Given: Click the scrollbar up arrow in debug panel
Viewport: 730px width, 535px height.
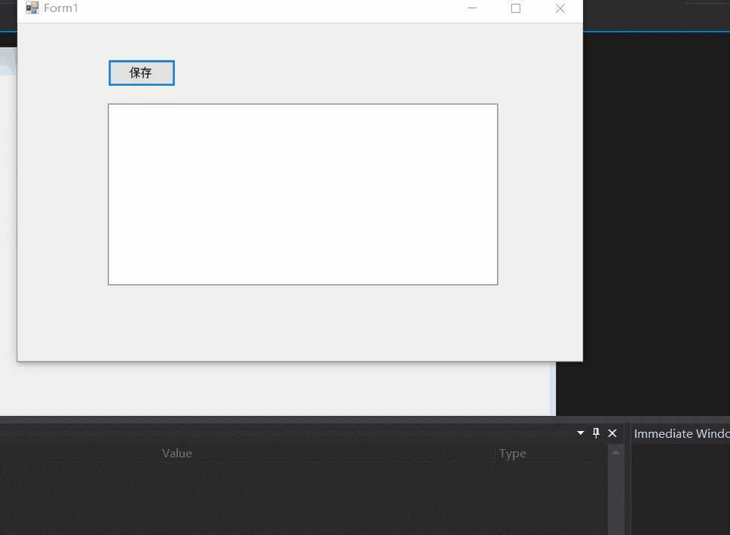Looking at the screenshot, I should point(615,452).
